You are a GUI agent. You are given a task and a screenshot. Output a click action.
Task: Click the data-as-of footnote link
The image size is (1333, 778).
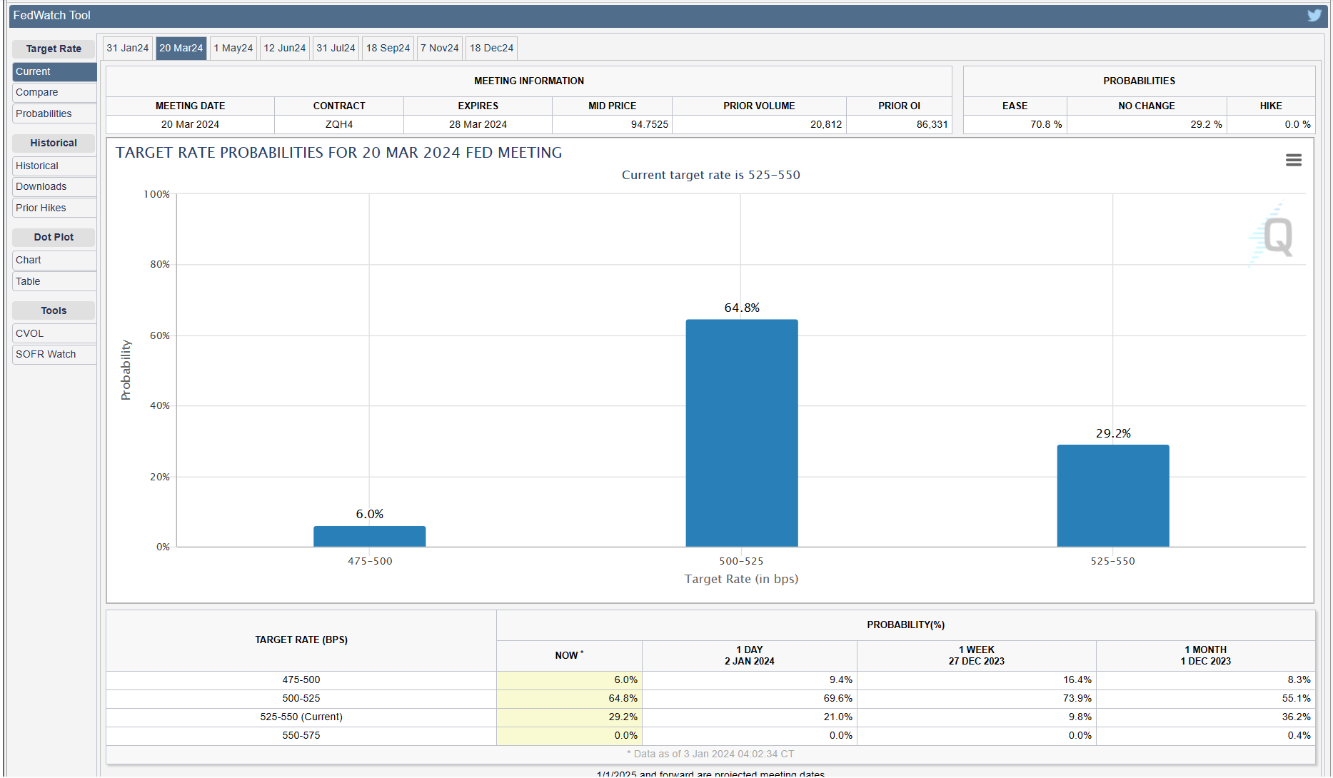pos(709,754)
